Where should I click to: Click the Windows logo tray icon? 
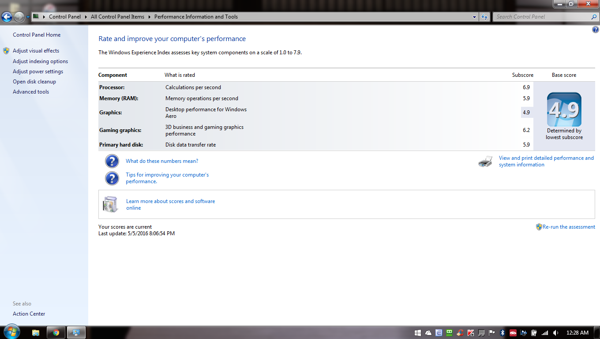pos(418,333)
